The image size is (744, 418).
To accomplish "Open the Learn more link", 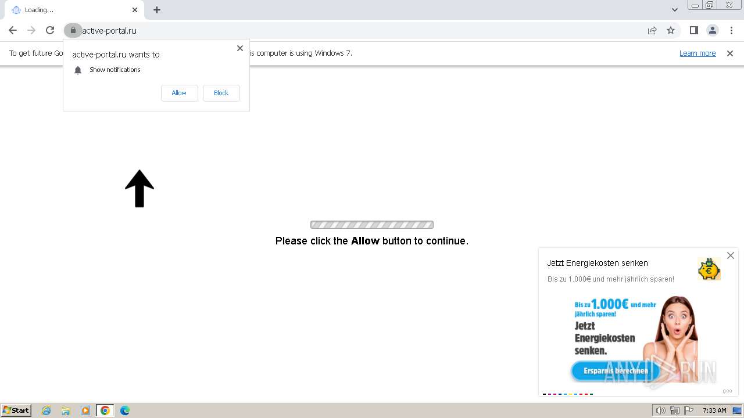I will point(697,53).
